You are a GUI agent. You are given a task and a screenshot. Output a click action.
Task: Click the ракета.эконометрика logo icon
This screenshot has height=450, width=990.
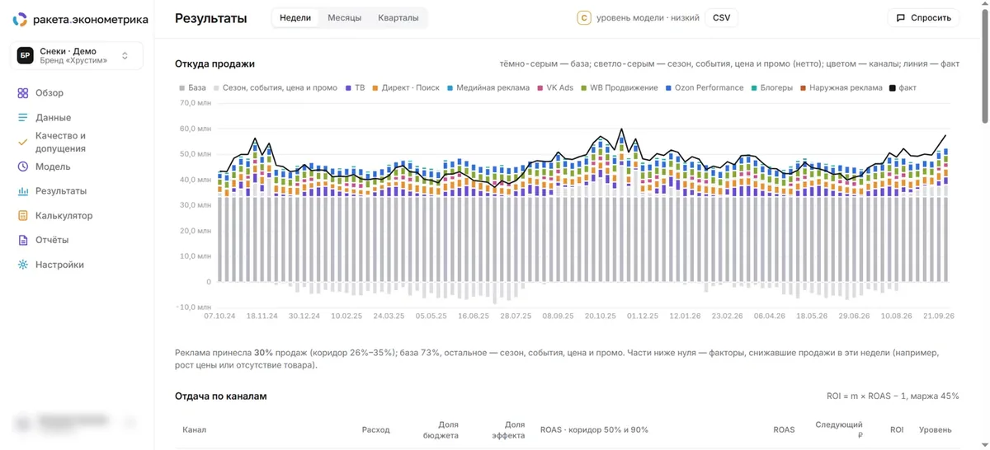click(x=18, y=19)
